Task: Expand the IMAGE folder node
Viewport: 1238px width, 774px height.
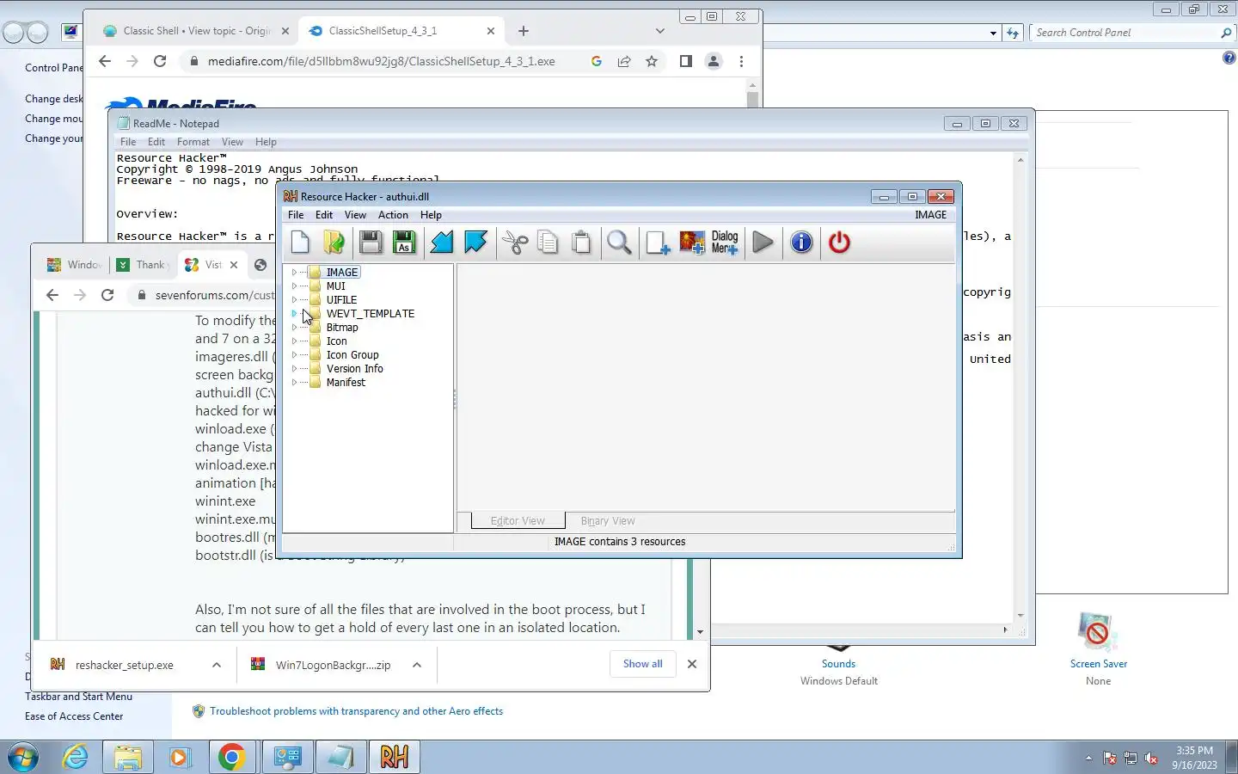Action: click(x=294, y=273)
